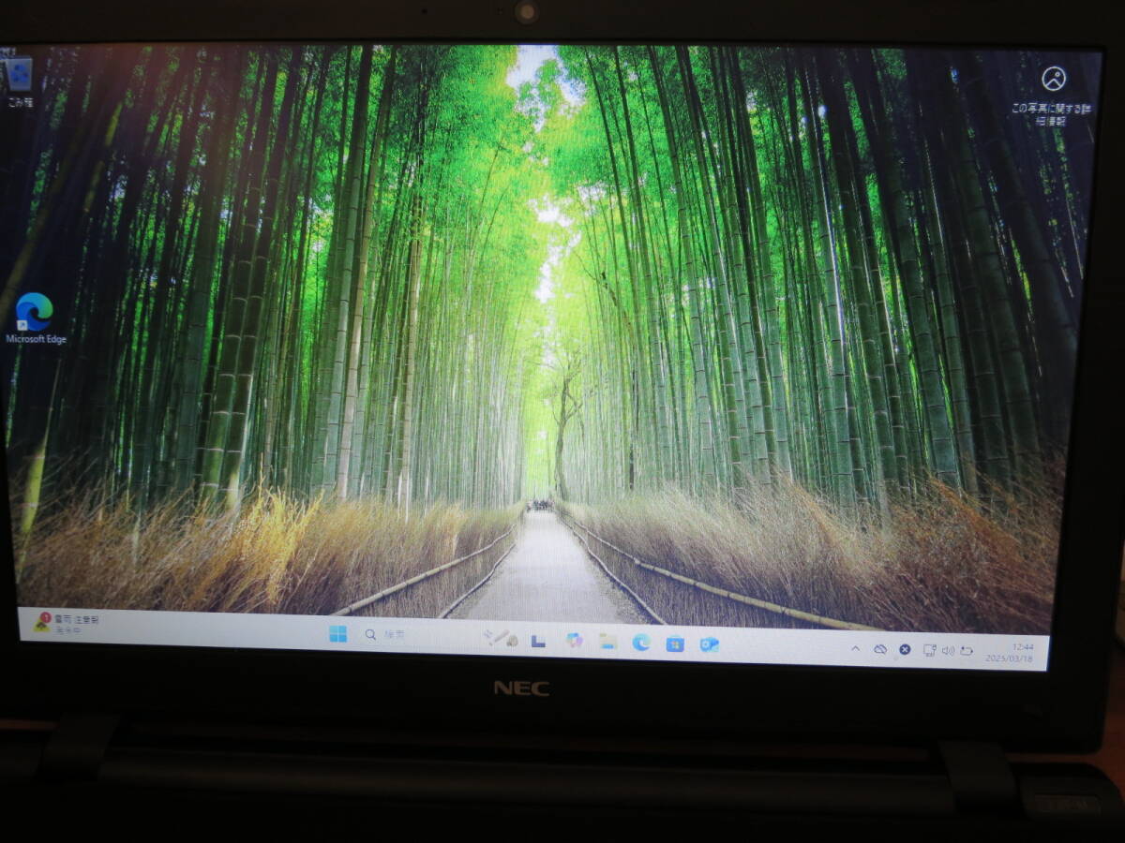Viewport: 1125px width, 843px height.
Task: Launch Copilot from the taskbar
Action: point(575,641)
